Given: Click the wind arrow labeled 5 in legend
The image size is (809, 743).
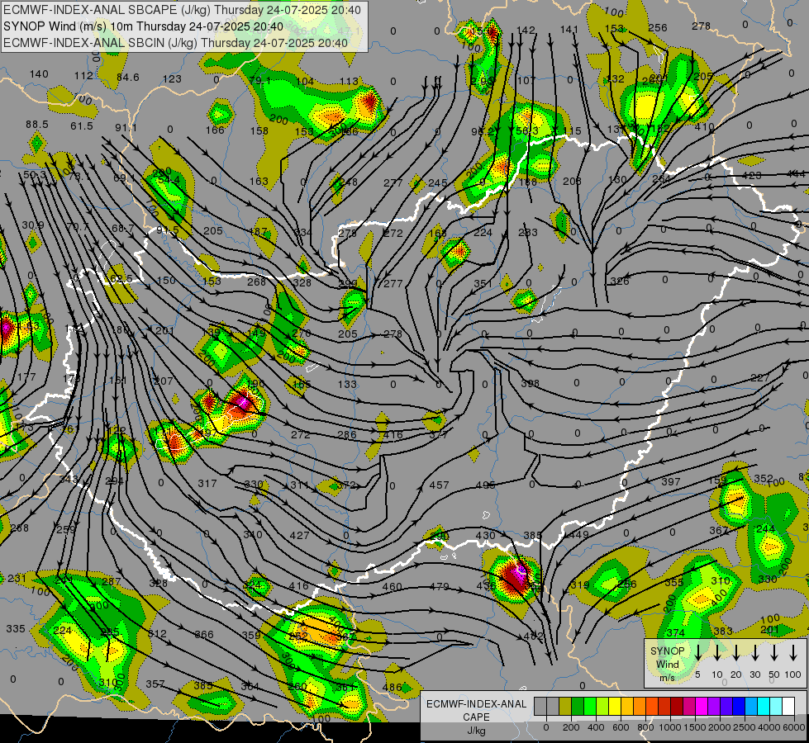Looking at the screenshot, I should point(698,653).
